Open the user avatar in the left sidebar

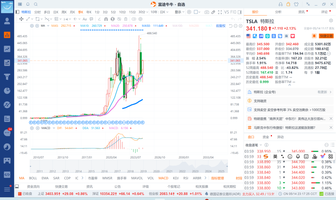point(7,21)
